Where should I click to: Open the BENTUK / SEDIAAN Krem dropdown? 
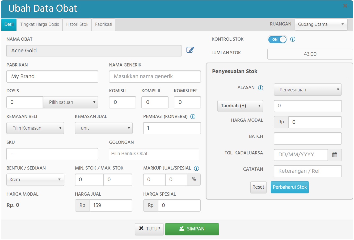pos(35,179)
